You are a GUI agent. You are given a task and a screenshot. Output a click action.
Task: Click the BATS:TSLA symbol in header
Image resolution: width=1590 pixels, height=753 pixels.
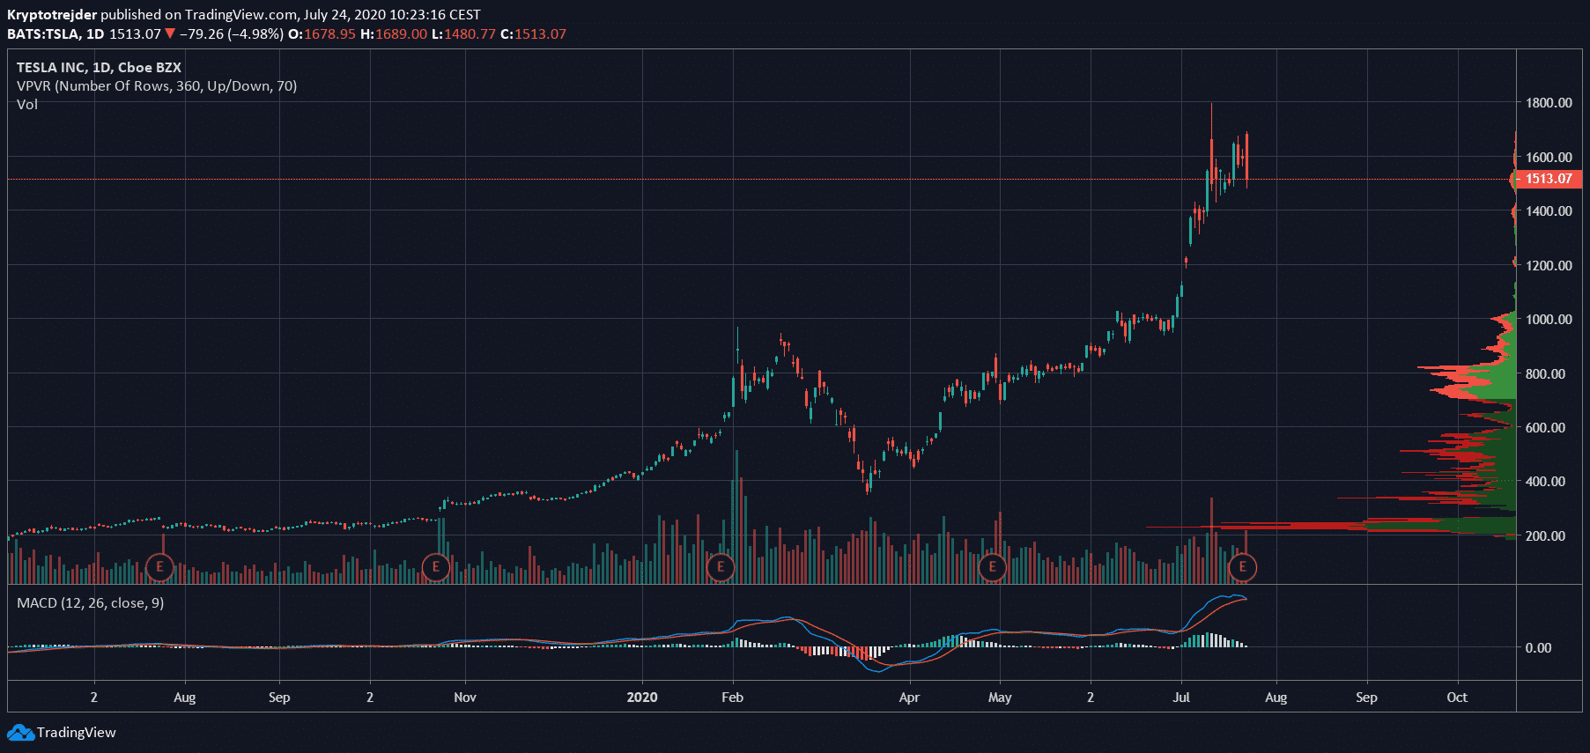click(x=43, y=34)
